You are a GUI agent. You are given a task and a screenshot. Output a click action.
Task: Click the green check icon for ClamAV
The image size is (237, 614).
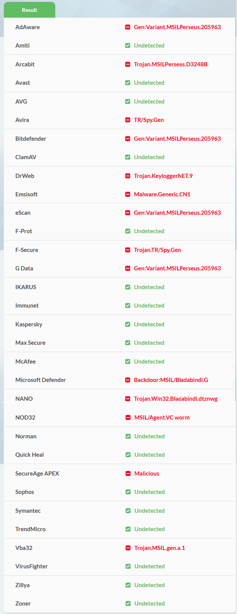[128, 157]
